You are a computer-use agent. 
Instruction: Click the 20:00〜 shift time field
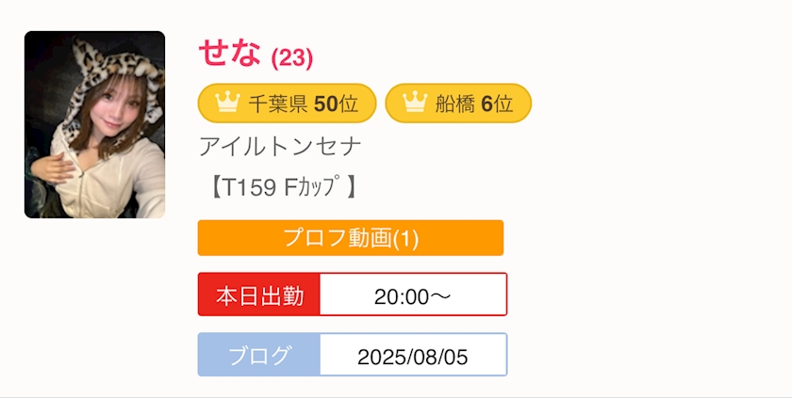pyautogui.click(x=412, y=295)
